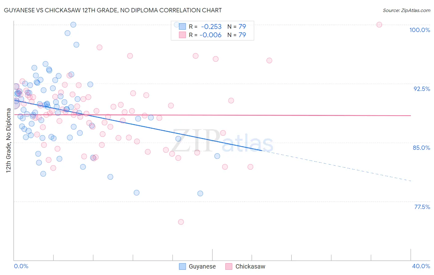Click the pink data point at top right 100%
This screenshot has width=434, height=275.
click(379, 25)
